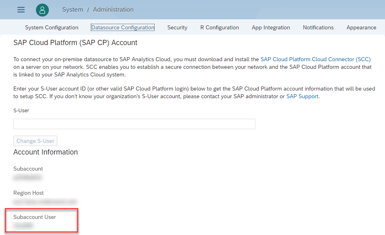This screenshot has width=385, height=235.
Task: Click the green user profile avatar icon
Action: tap(42, 10)
